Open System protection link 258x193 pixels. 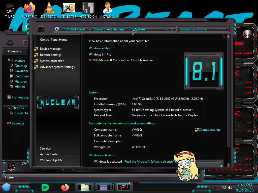coord(52,61)
